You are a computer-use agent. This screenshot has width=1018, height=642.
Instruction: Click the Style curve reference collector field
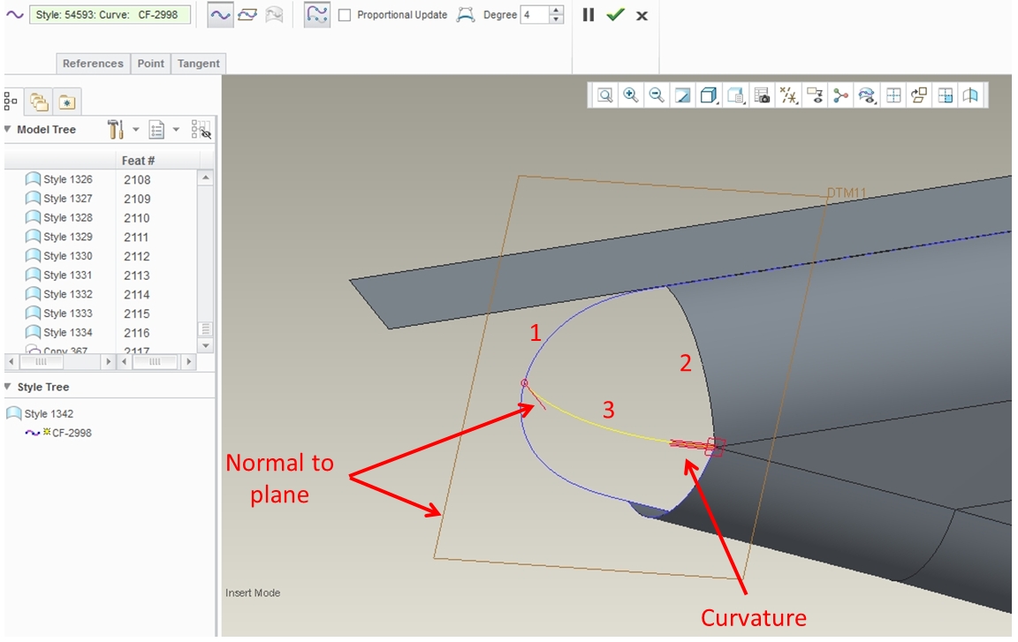[110, 15]
